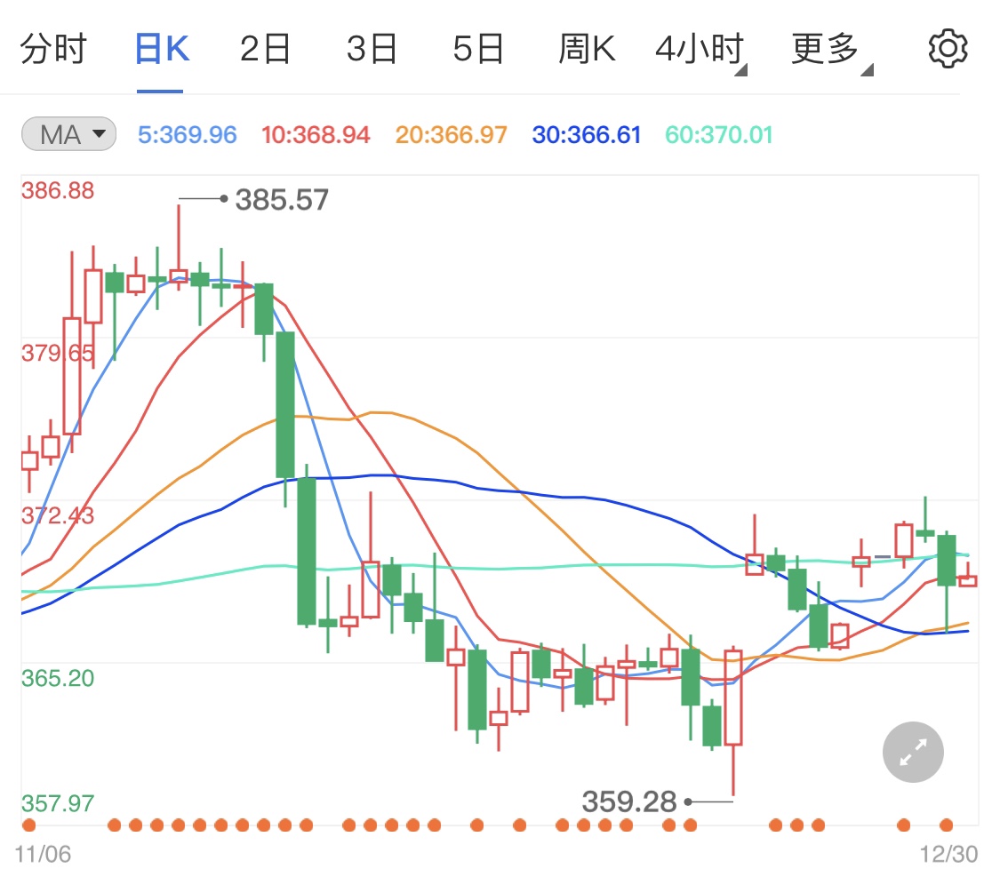Switch to the 5日 chart tab
The width and height of the screenshot is (1000, 877).
click(x=478, y=49)
